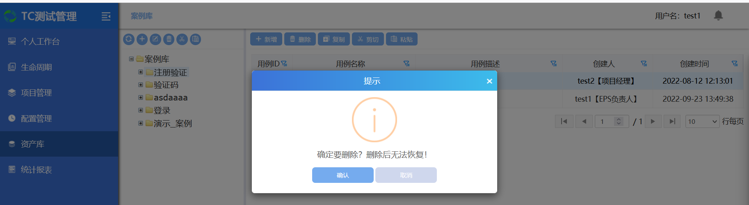This screenshot has width=749, height=205.
Task: Click the round edit pencil icon above the tree
Action: pos(155,39)
